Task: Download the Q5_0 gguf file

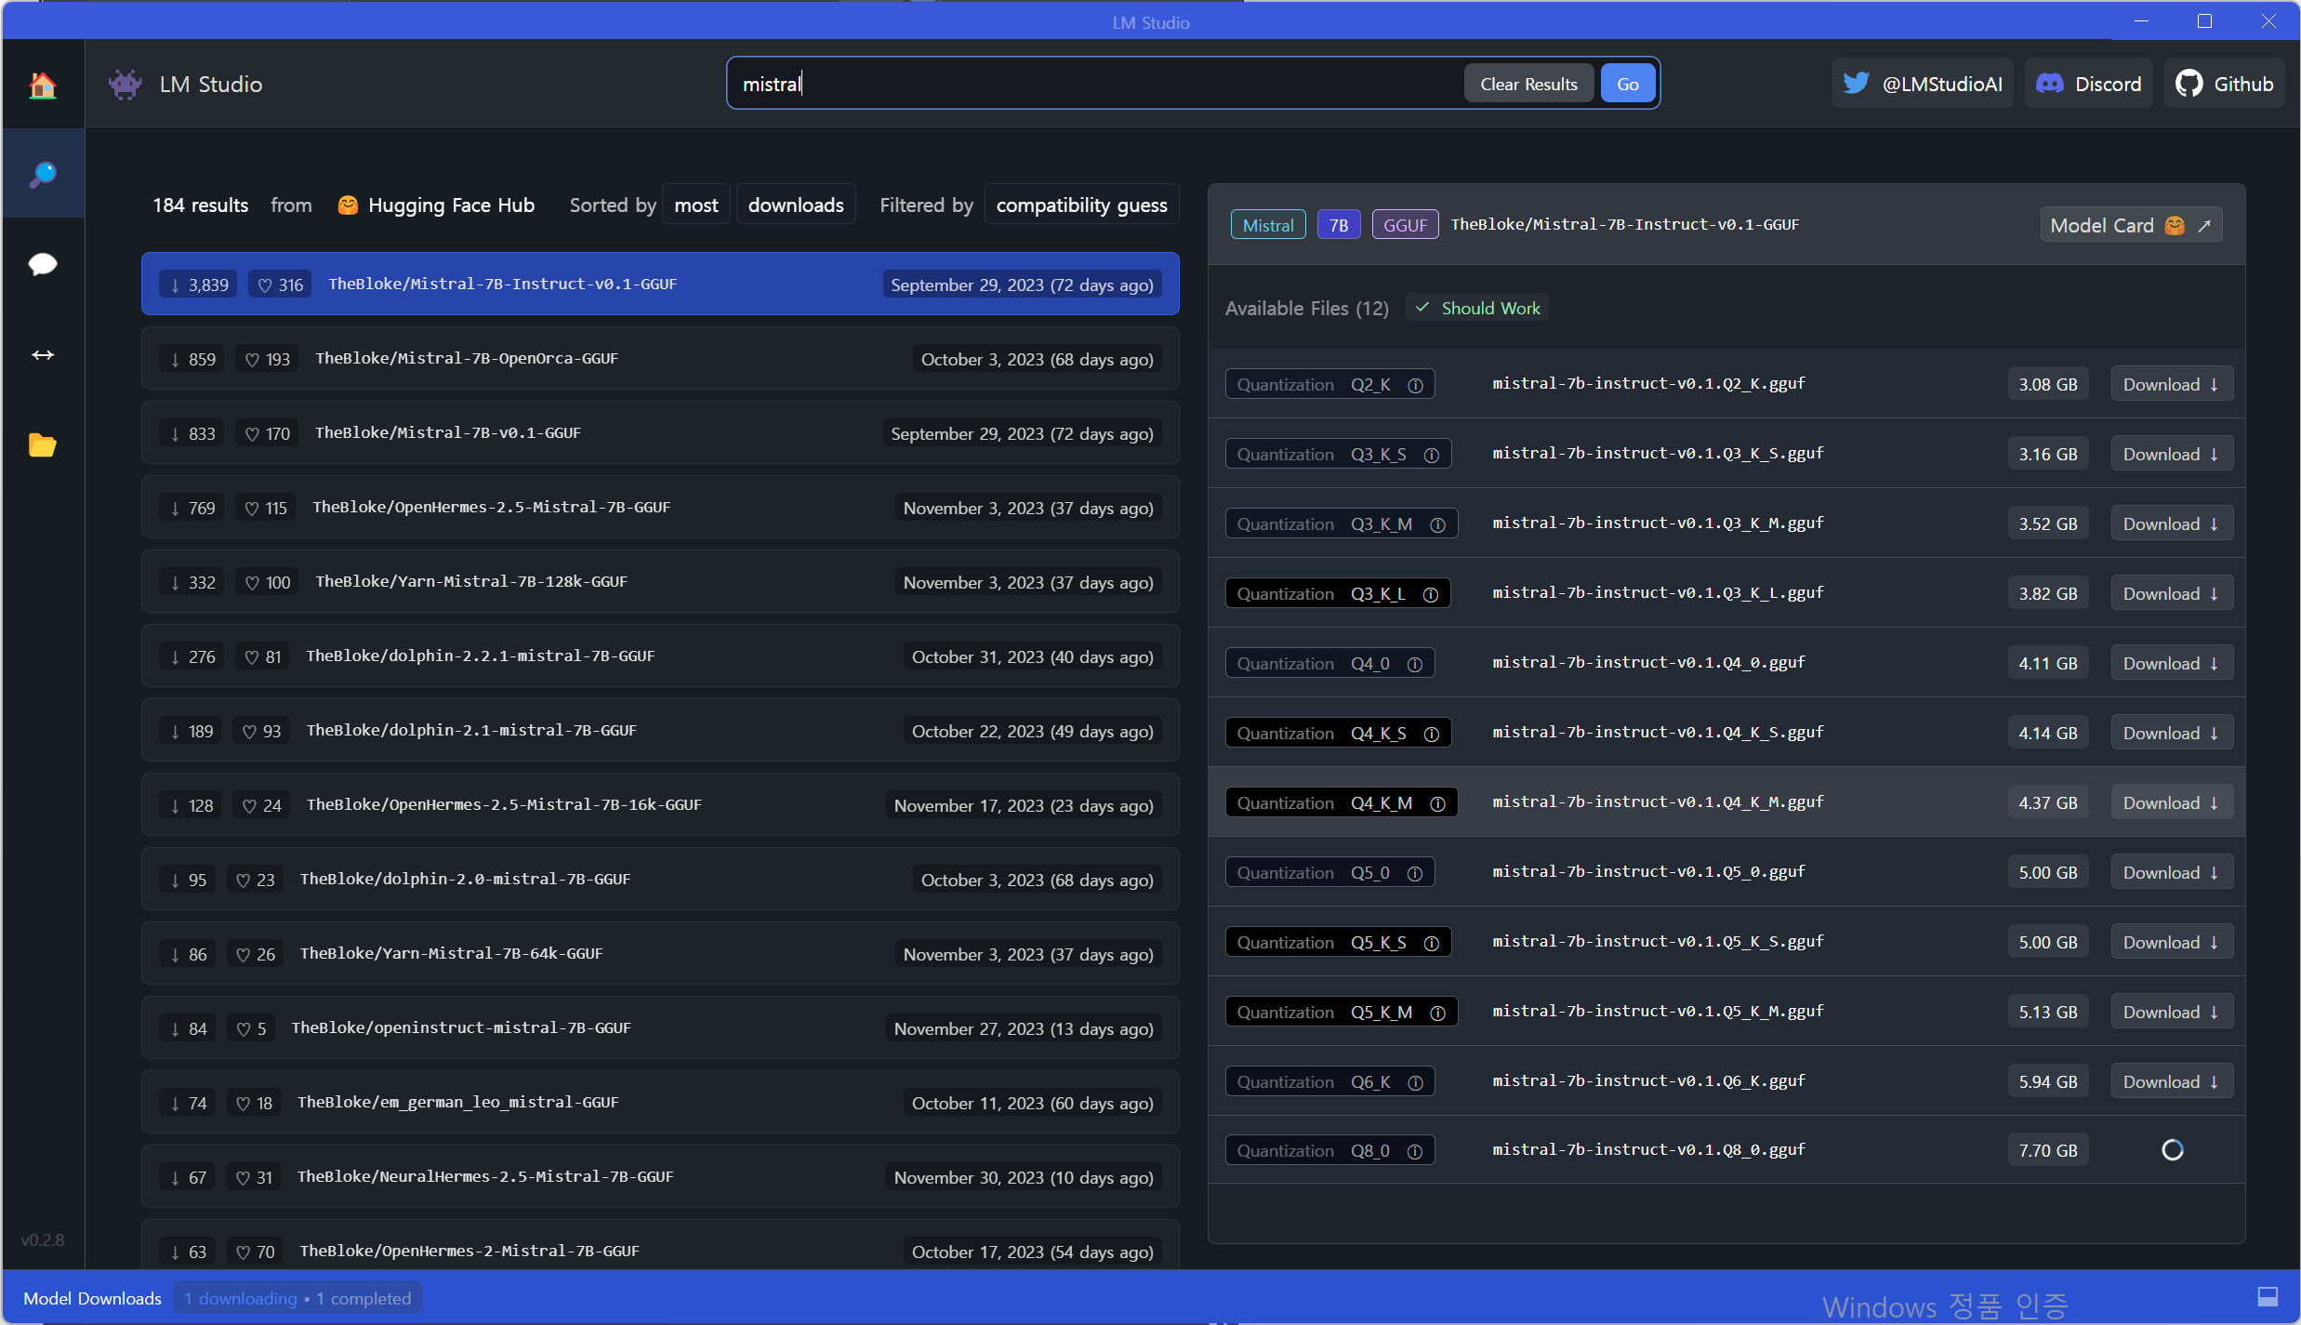Action: click(x=2172, y=872)
